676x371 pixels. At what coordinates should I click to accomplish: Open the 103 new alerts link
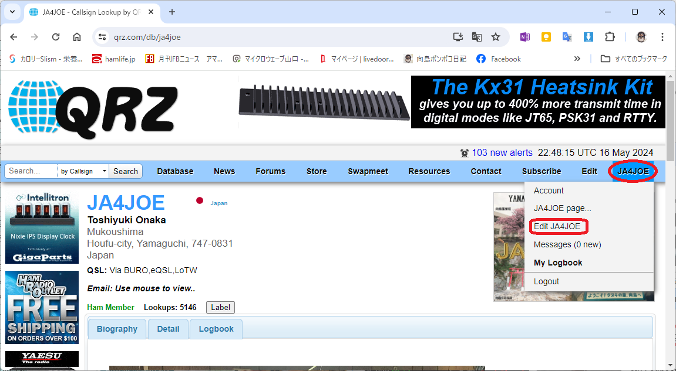click(502, 153)
